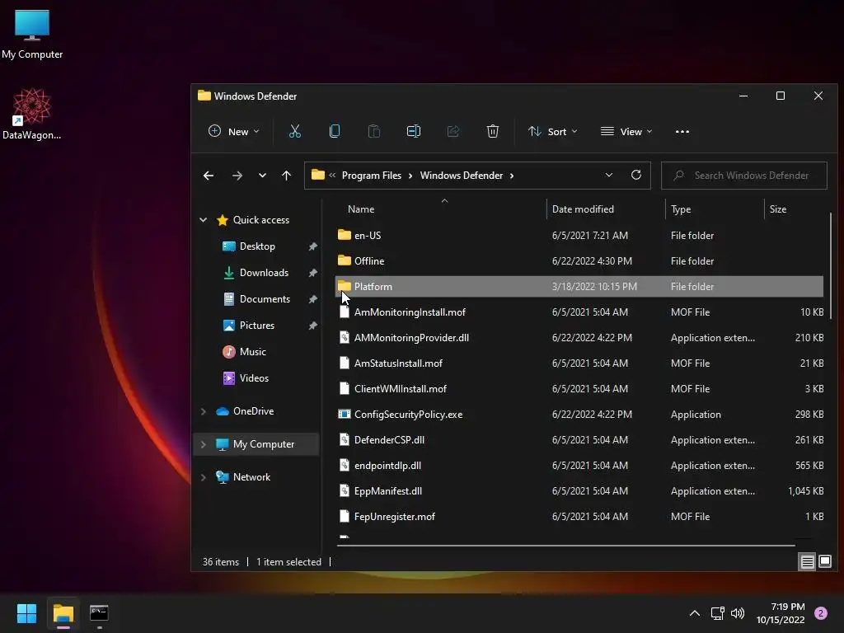Open volume speaker tray icon
Screen dimensions: 844x633
738,613
